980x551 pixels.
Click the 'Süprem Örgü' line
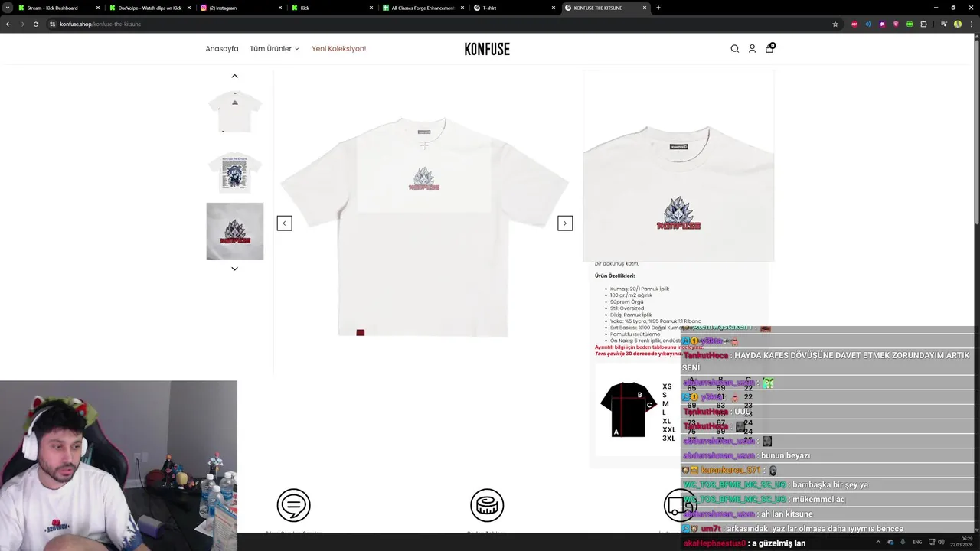coord(626,302)
